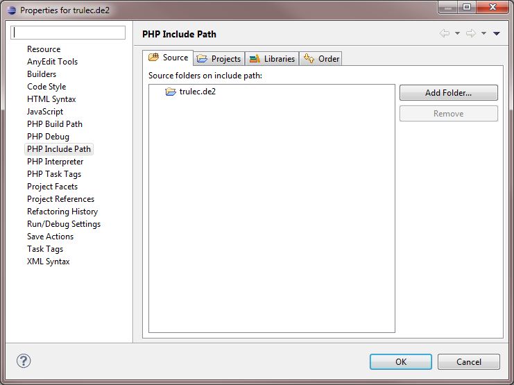Viewport: 514px width, 385px height.
Task: Open help via question mark icon
Action: tap(24, 361)
